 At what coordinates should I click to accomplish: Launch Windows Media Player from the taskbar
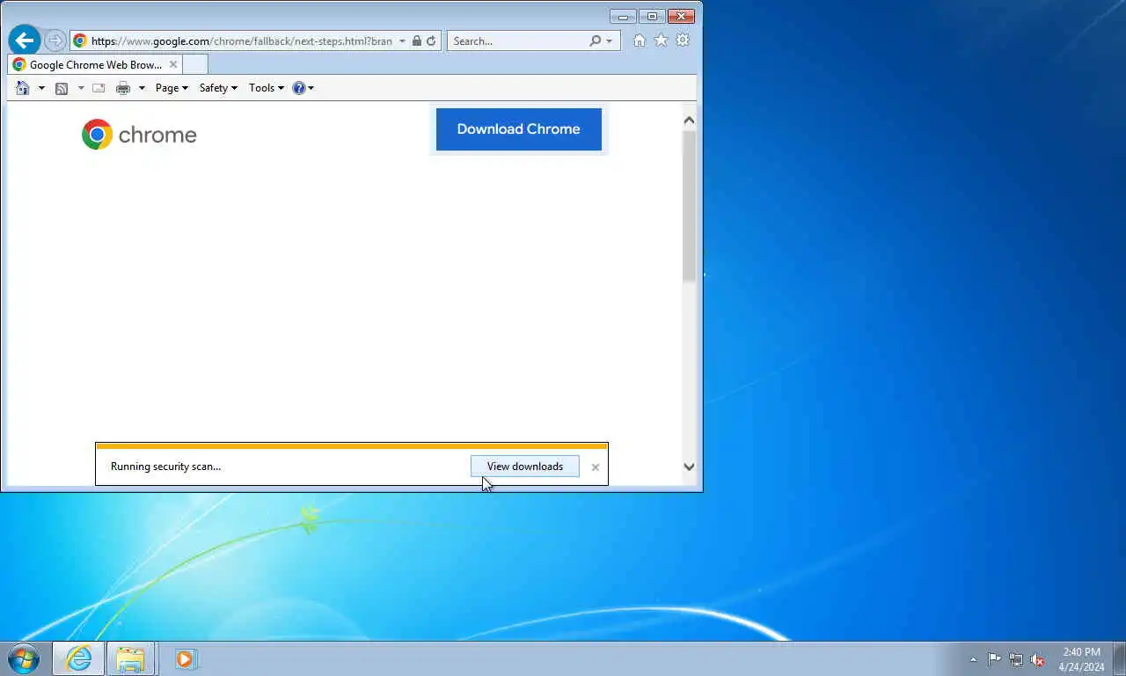185,658
